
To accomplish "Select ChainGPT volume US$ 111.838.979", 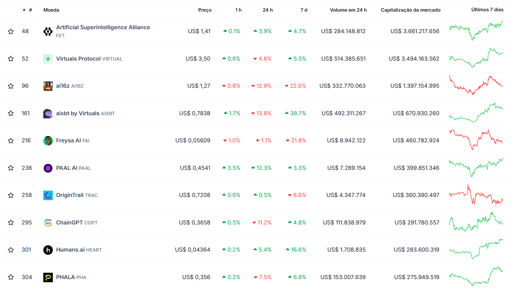I will click(344, 223).
